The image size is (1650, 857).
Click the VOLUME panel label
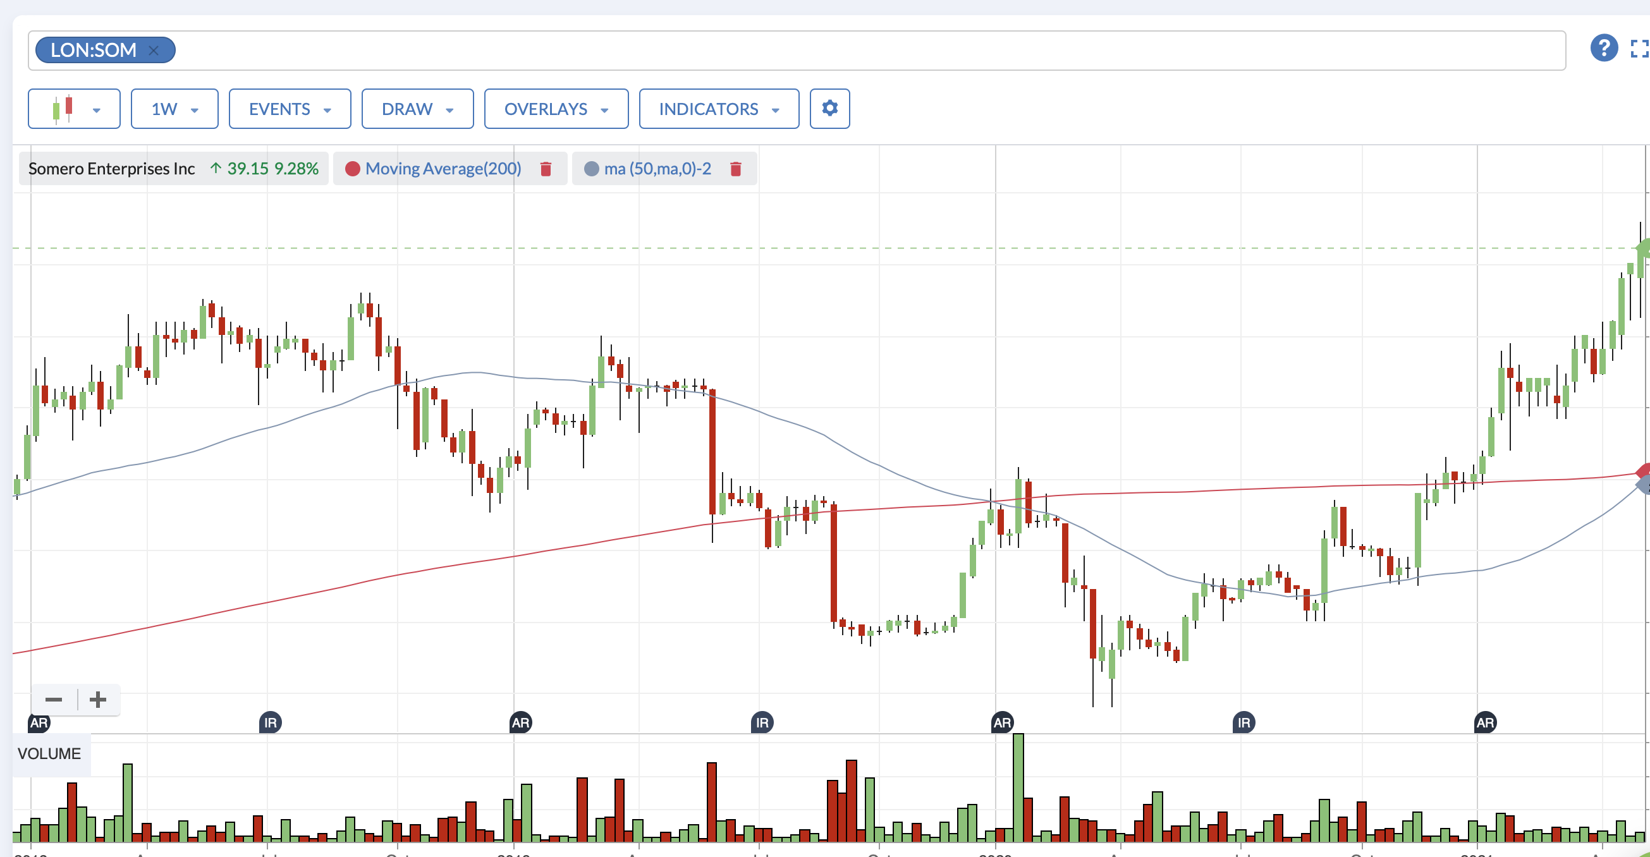[x=49, y=753]
